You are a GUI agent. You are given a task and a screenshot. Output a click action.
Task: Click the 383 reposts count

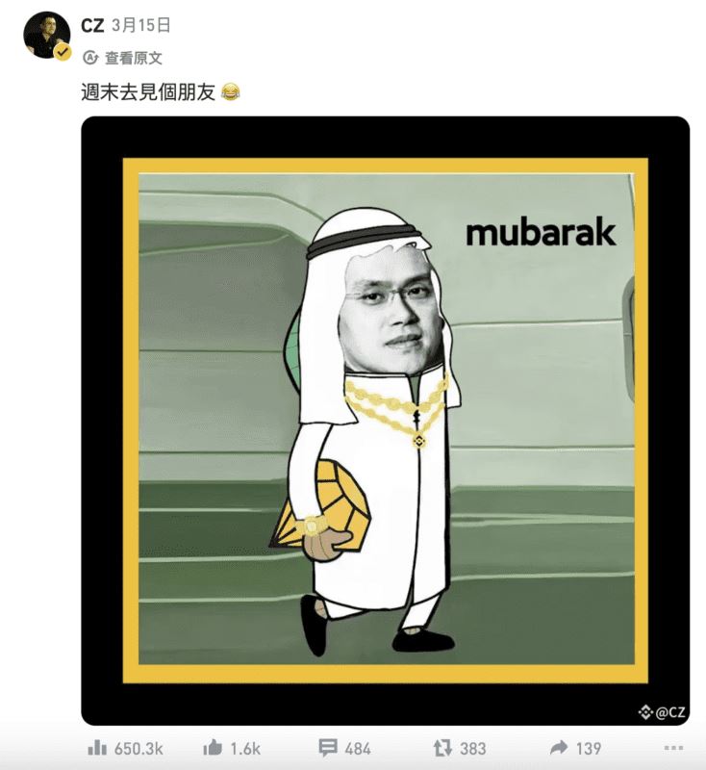(473, 749)
